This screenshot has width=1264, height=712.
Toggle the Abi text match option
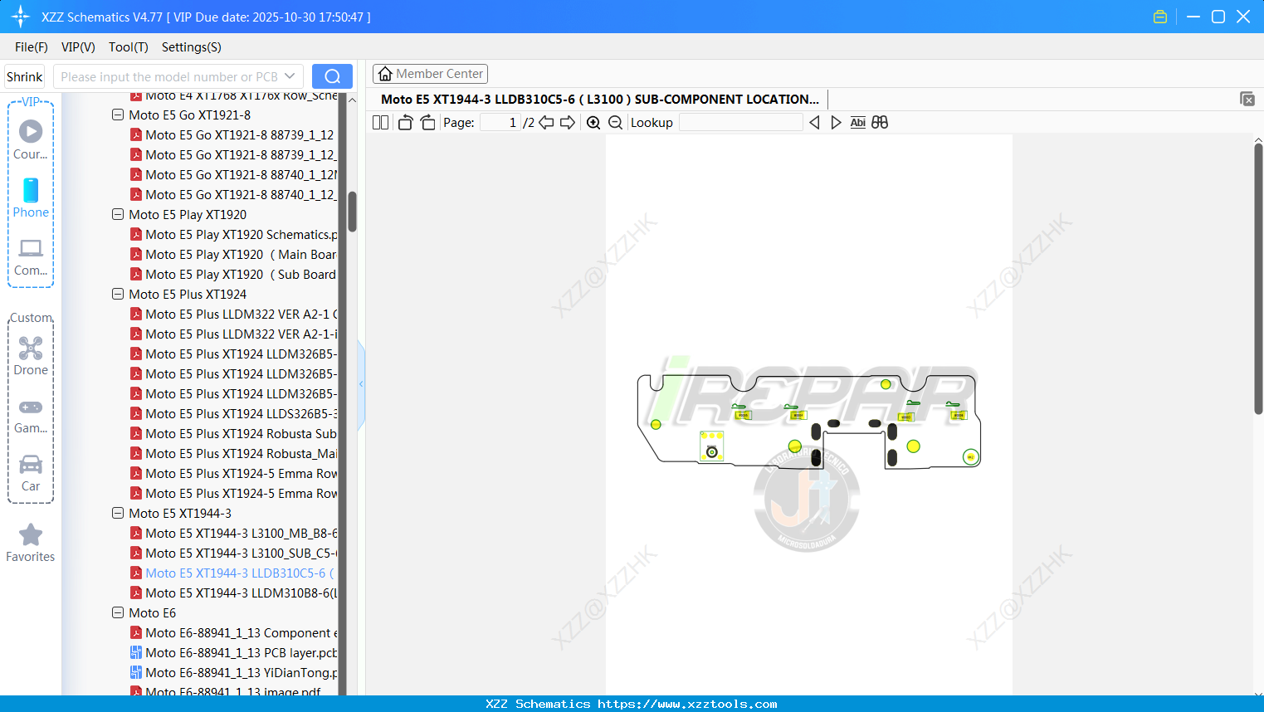pyautogui.click(x=857, y=123)
